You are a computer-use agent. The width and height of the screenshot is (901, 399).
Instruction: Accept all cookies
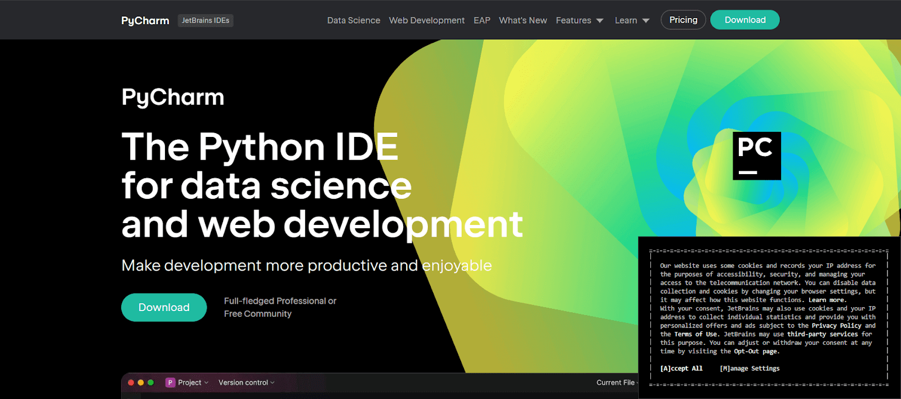click(x=681, y=369)
